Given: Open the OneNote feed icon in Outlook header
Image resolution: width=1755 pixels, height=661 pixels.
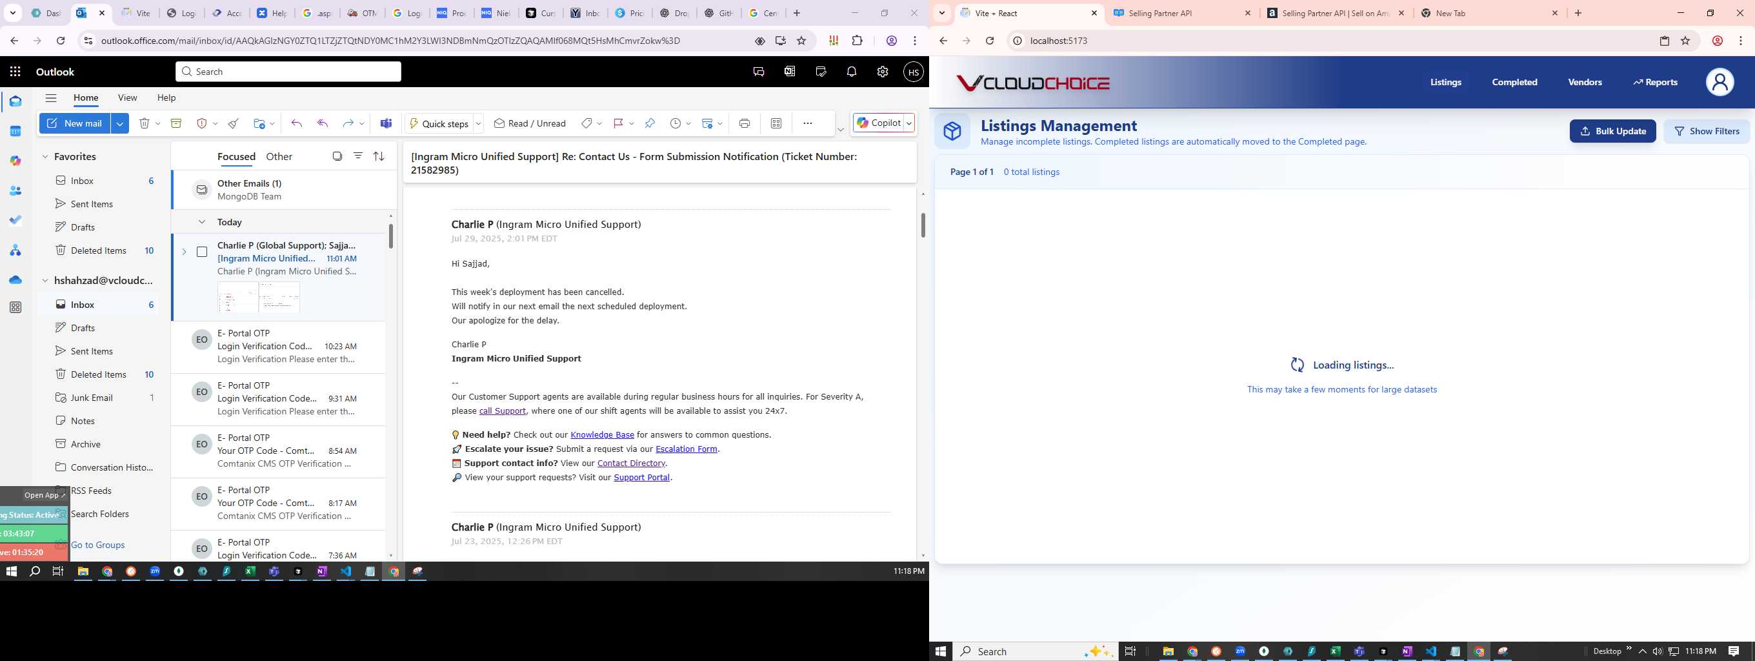Looking at the screenshot, I should tap(790, 72).
